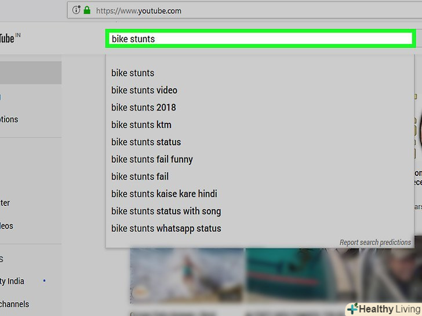
Task: Select suggestion 'bike stunts video'
Action: pos(260,90)
